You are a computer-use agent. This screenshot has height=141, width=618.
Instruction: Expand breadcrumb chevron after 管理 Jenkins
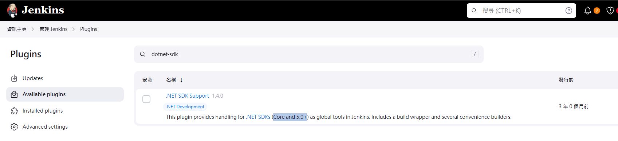[x=74, y=29]
